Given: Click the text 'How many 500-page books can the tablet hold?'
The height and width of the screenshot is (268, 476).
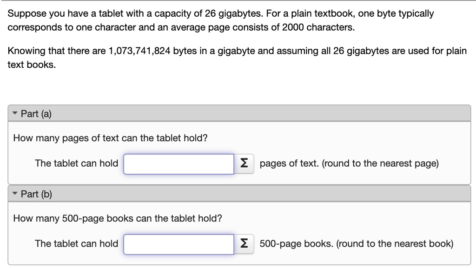Looking at the screenshot, I should (118, 218).
